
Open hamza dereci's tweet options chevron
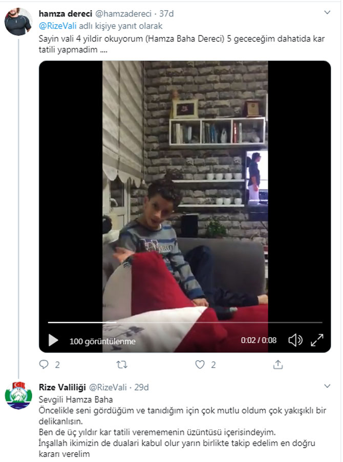(x=328, y=12)
